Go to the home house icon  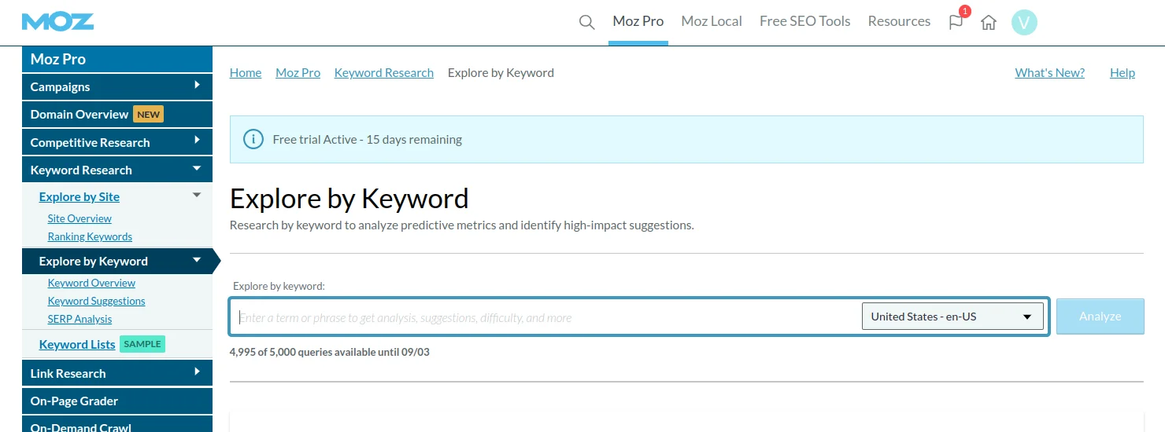pos(989,23)
